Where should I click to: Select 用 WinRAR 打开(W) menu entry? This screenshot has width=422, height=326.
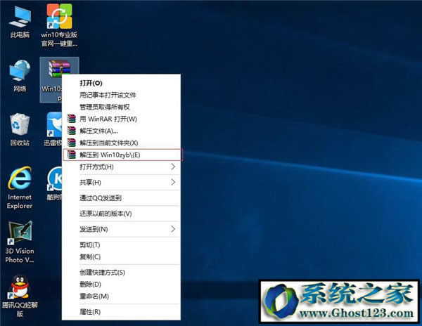108,119
